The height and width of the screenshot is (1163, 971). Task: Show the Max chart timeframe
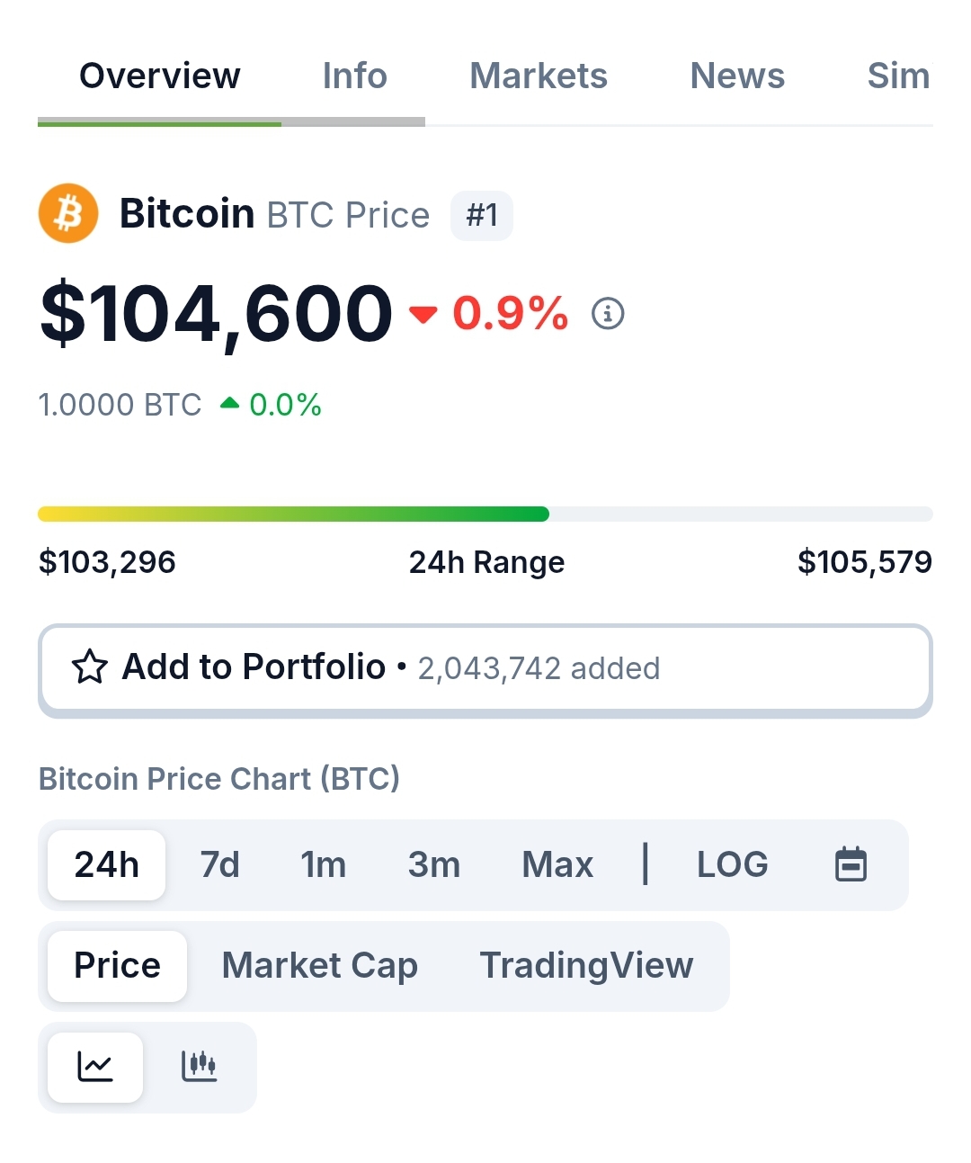[x=557, y=864]
